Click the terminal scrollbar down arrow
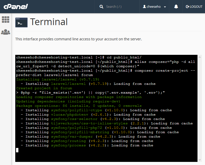Screen dimensions: 205x165 [x=199, y=160]
